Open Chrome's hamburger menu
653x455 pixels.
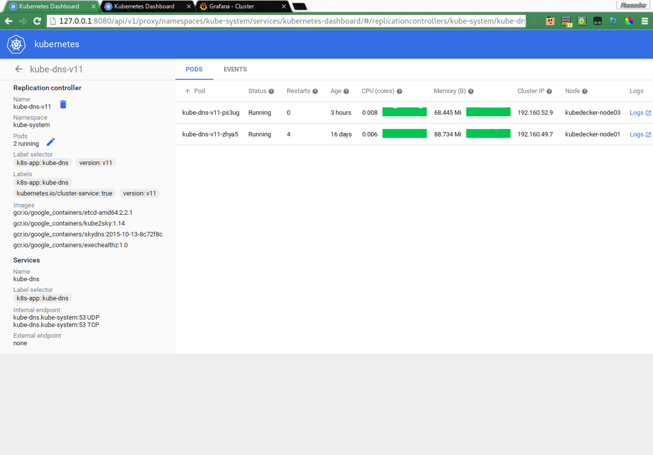coord(645,21)
